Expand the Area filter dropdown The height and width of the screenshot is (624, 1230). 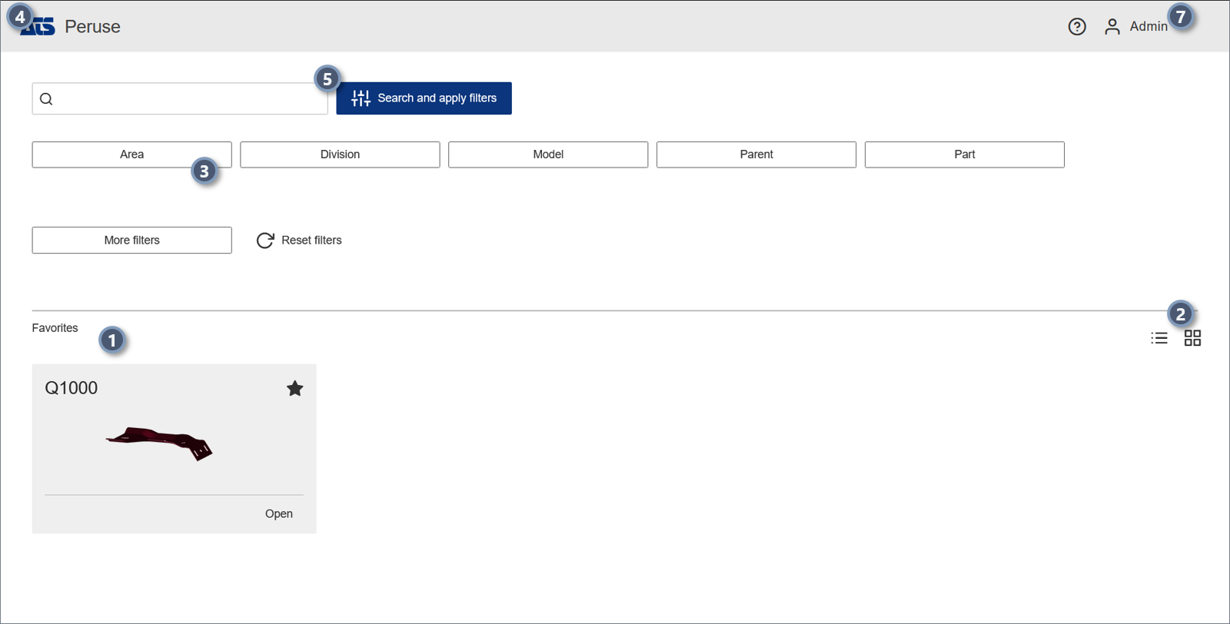click(131, 154)
